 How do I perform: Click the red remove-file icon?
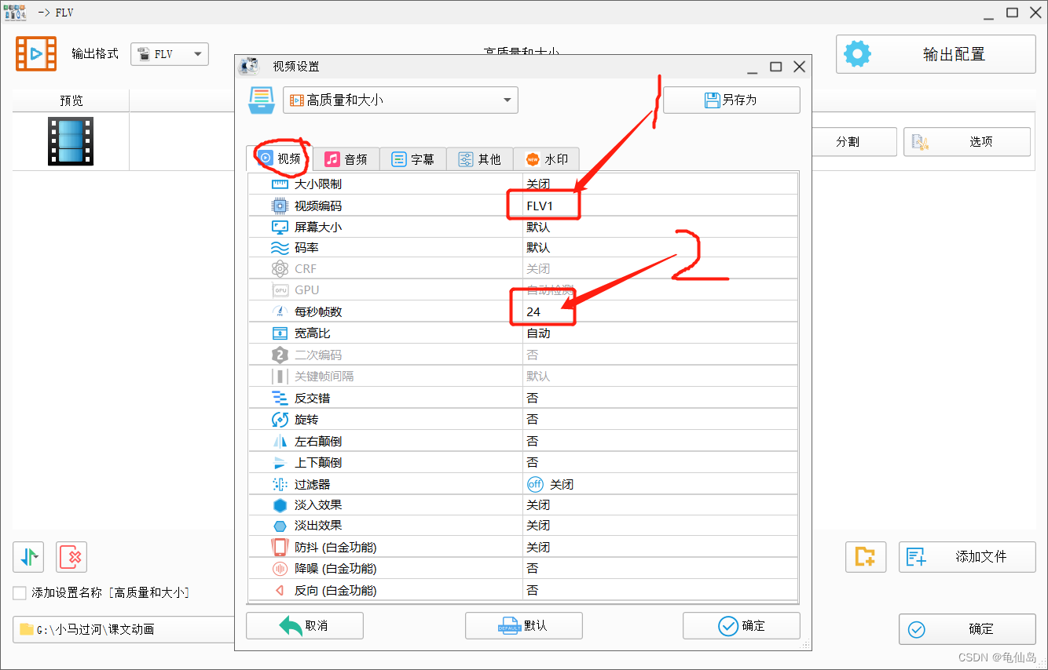pos(71,557)
